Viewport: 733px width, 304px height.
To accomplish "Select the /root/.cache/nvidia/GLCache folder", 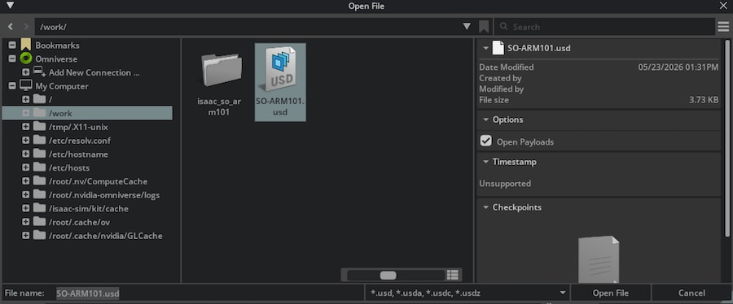I will coord(105,236).
